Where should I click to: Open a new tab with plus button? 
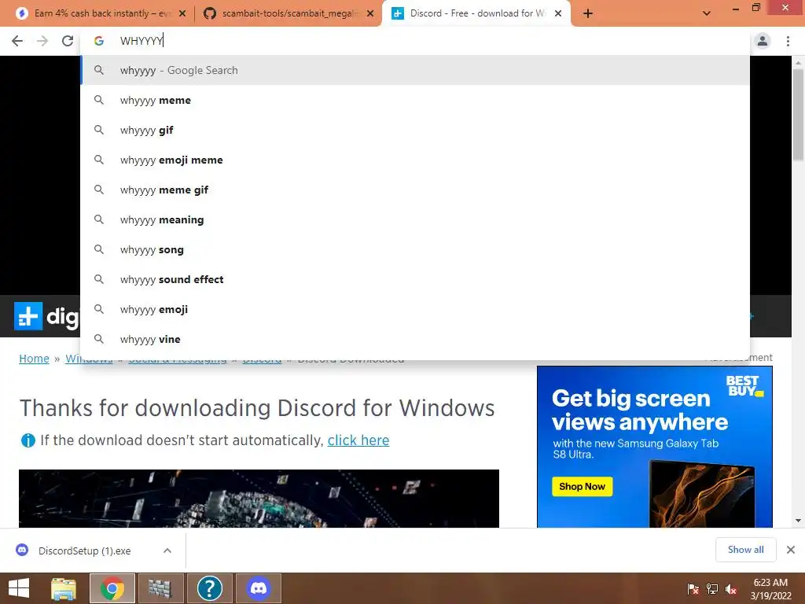tap(588, 13)
